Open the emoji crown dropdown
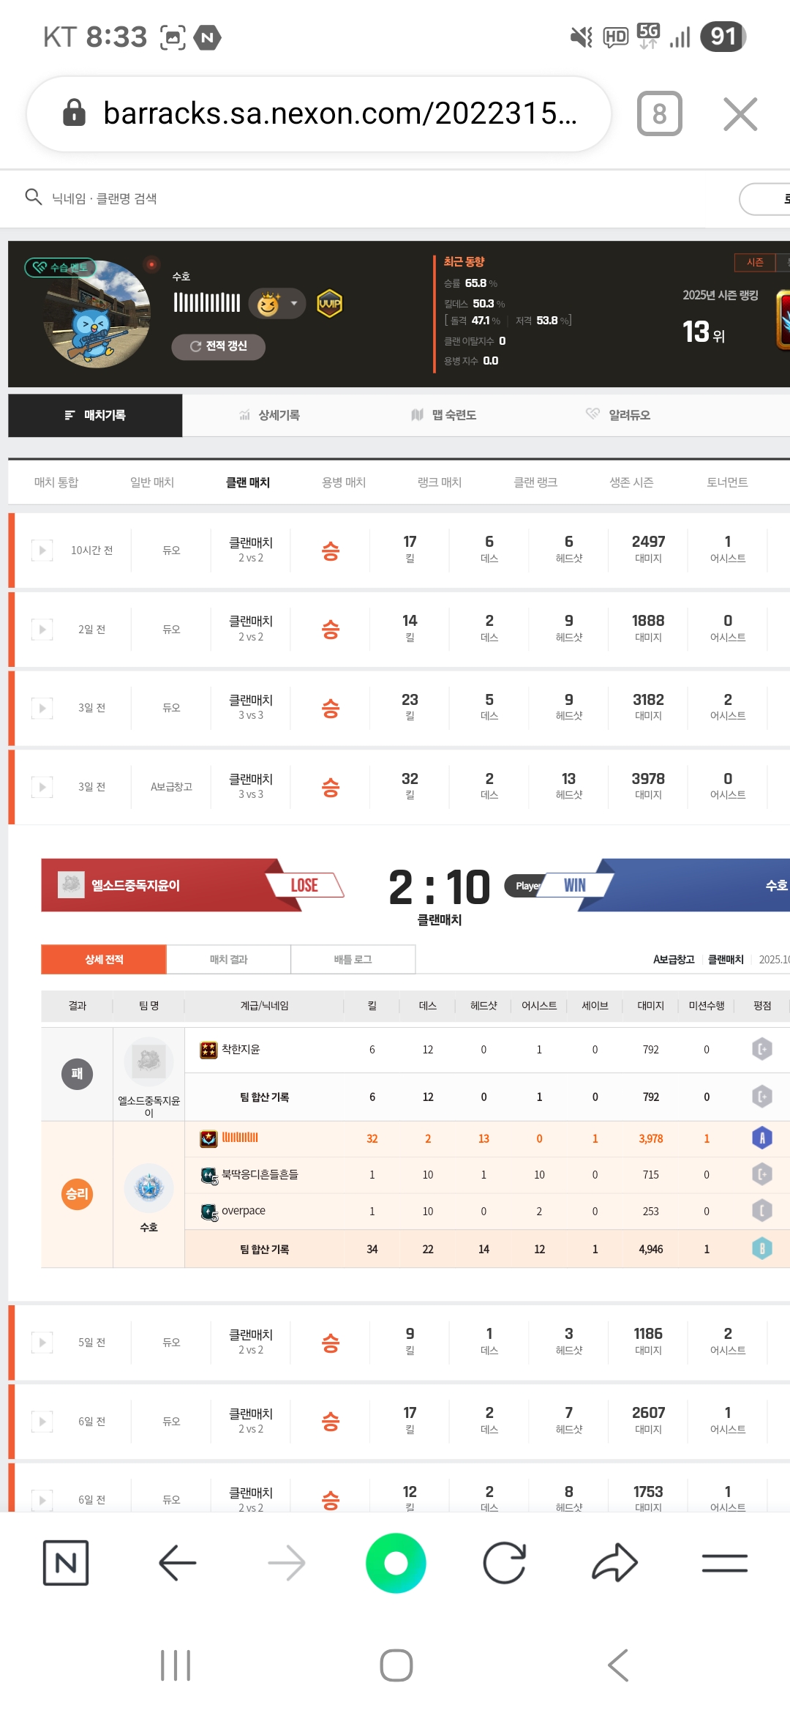The width and height of the screenshot is (790, 1713). (277, 303)
